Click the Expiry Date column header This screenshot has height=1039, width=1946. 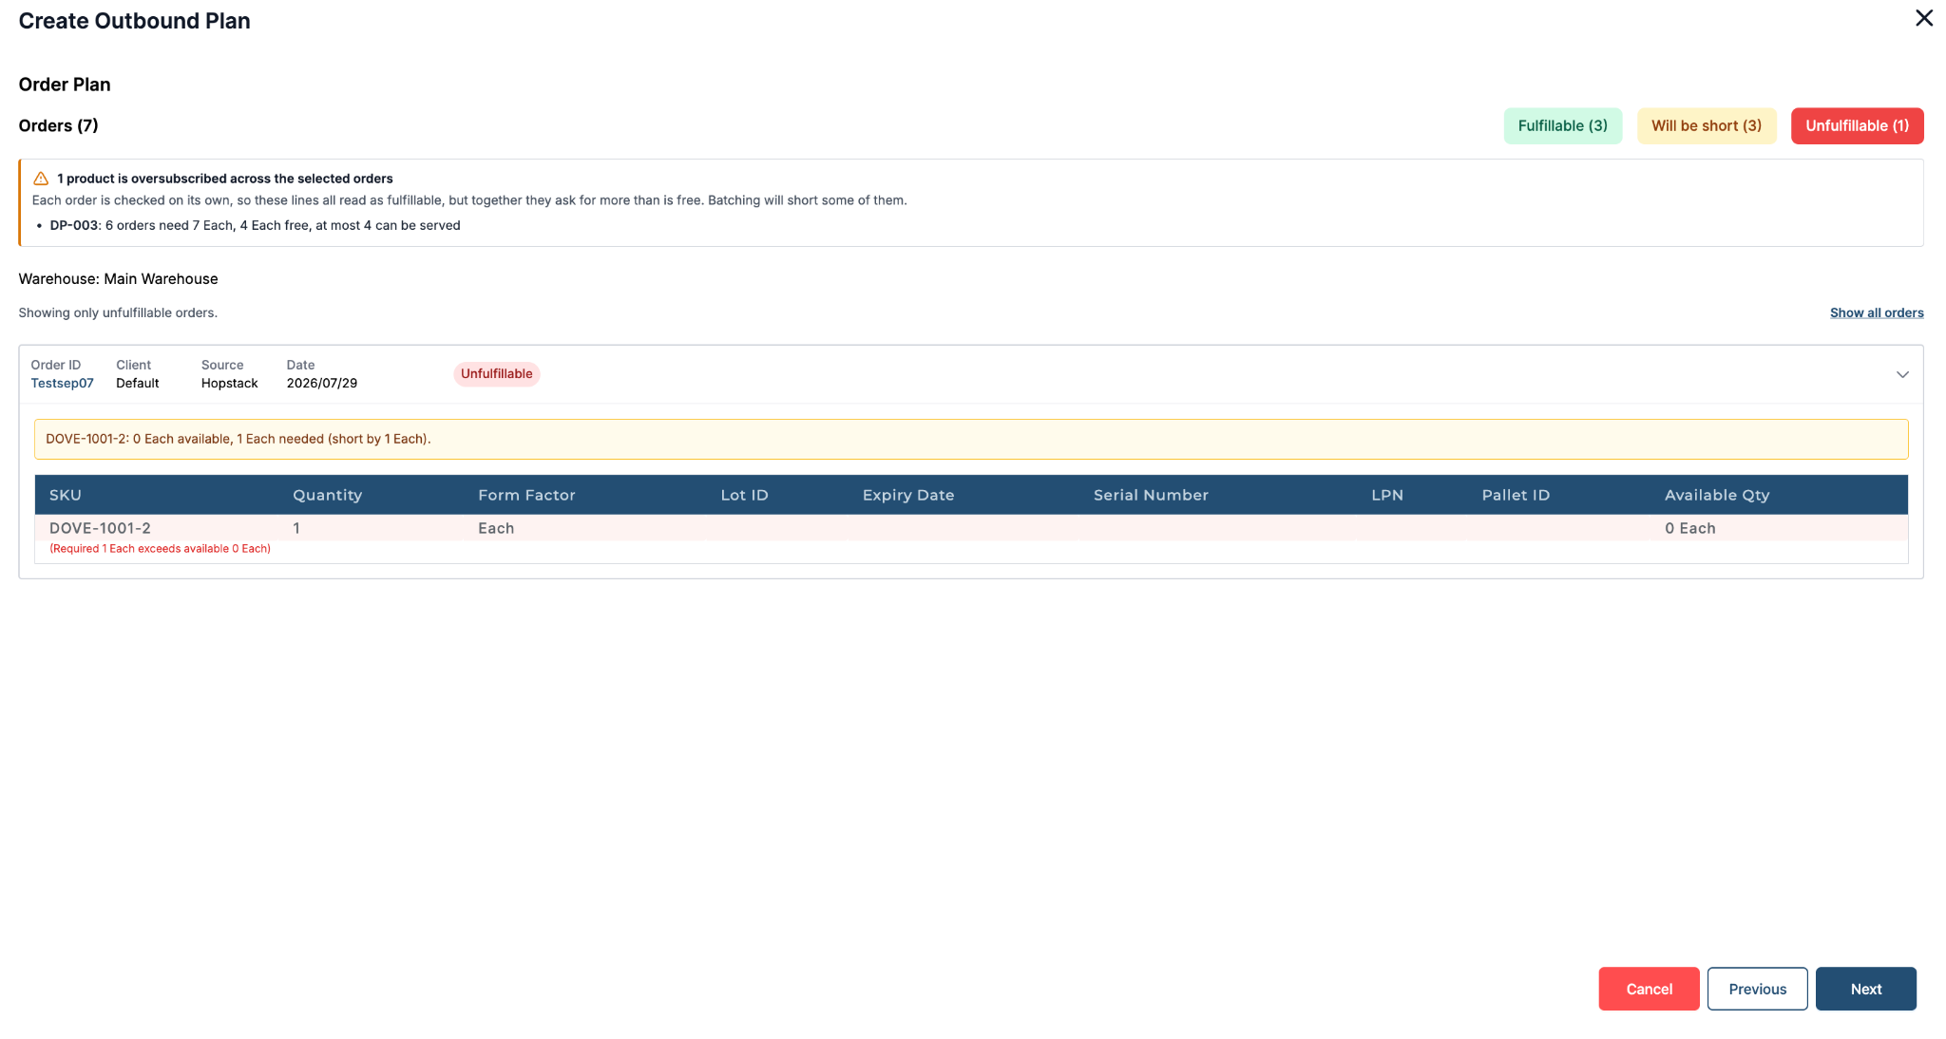908,495
